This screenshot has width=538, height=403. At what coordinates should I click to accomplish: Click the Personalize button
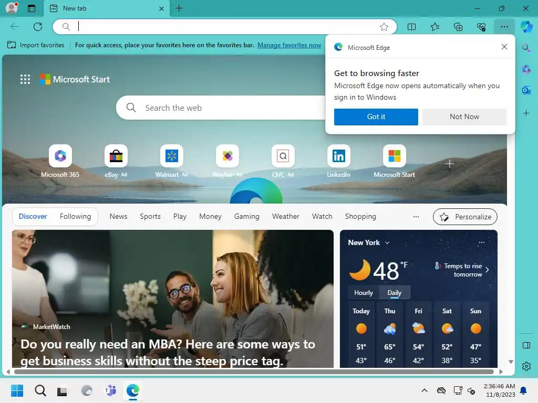pos(465,217)
